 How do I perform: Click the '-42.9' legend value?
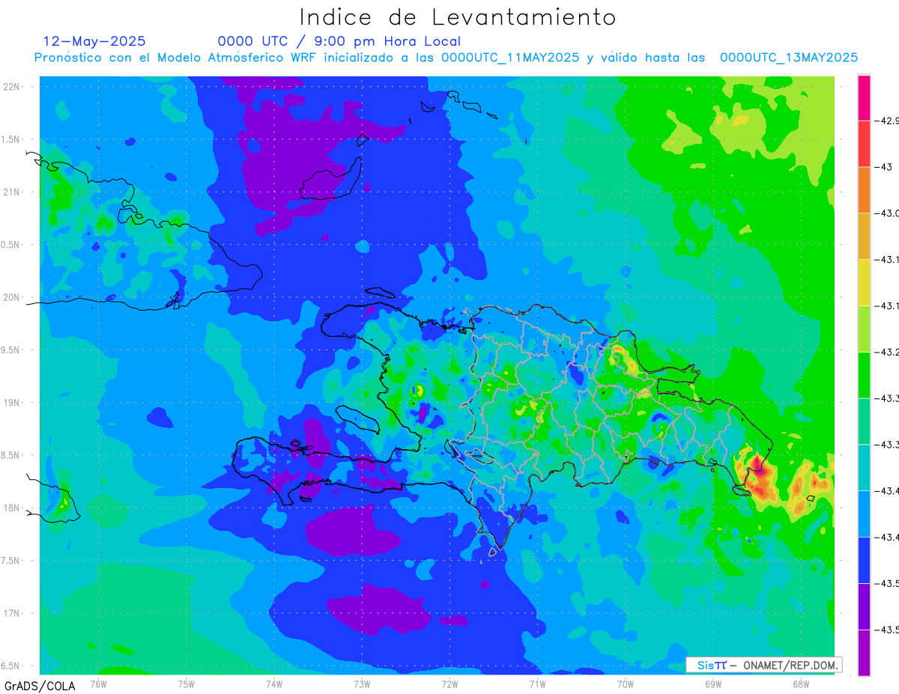pyautogui.click(x=886, y=121)
